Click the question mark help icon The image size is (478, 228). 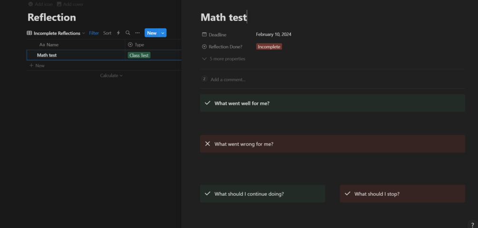472,225
